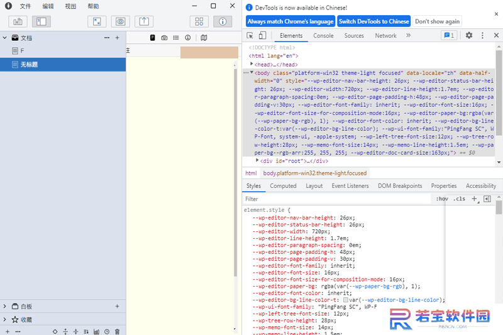The height and width of the screenshot is (335, 503).
Task: Click the circled info icon in inspector
Action: (x=188, y=38)
